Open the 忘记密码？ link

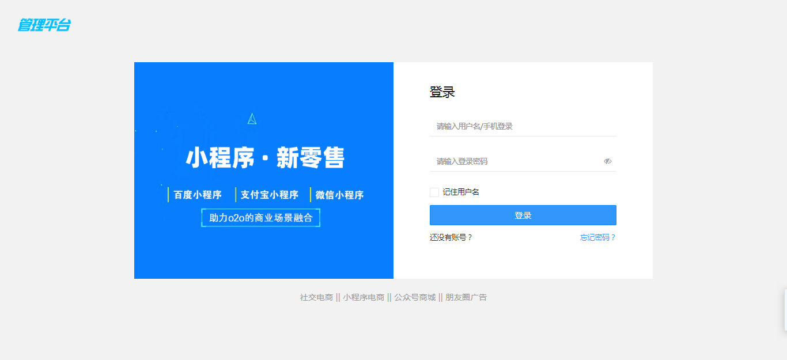pos(598,237)
